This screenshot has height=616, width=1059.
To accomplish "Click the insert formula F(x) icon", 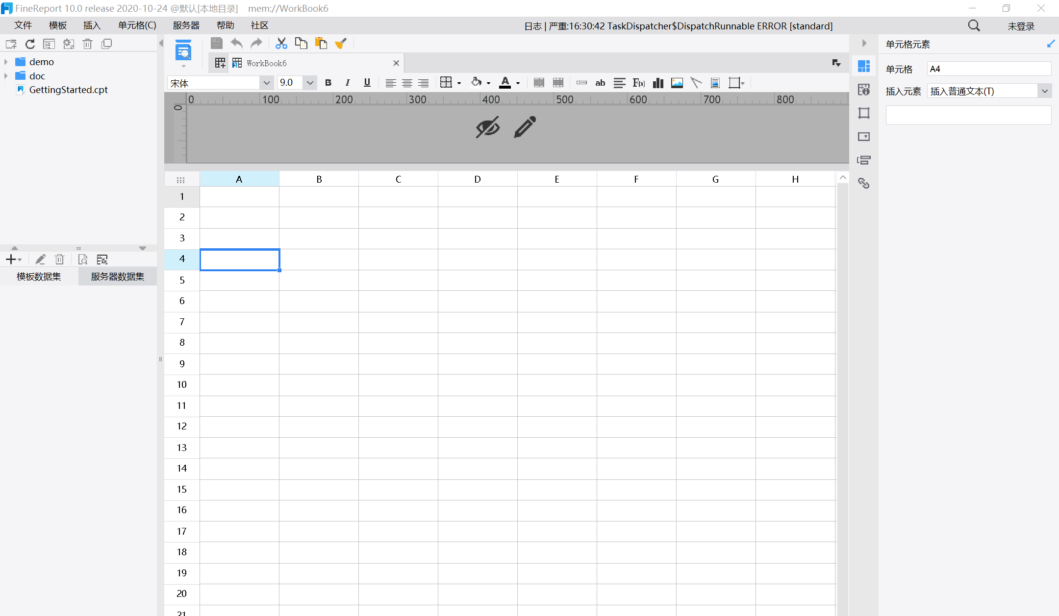I will (638, 83).
